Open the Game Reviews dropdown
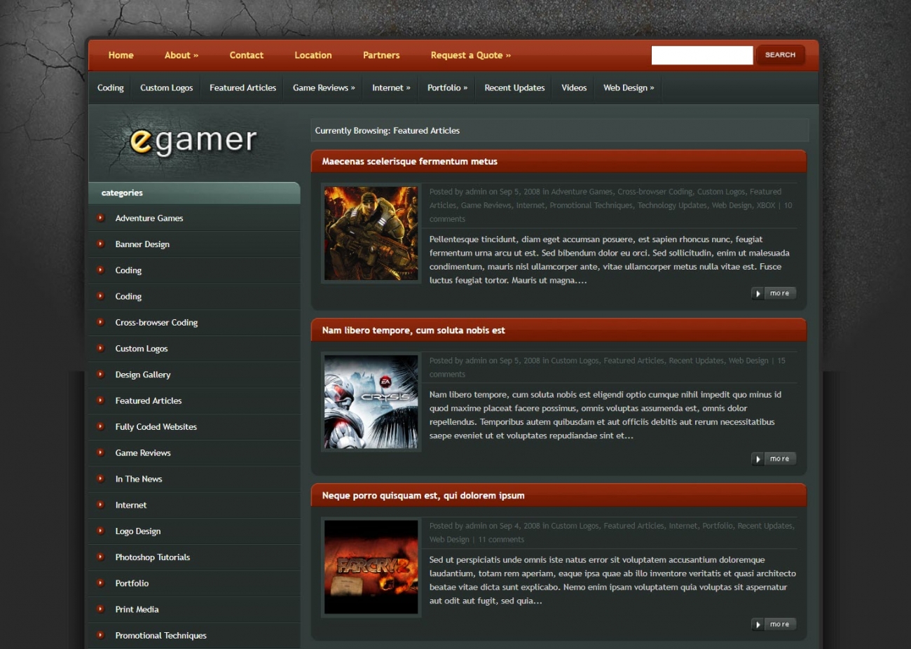This screenshot has width=911, height=649. pos(323,88)
